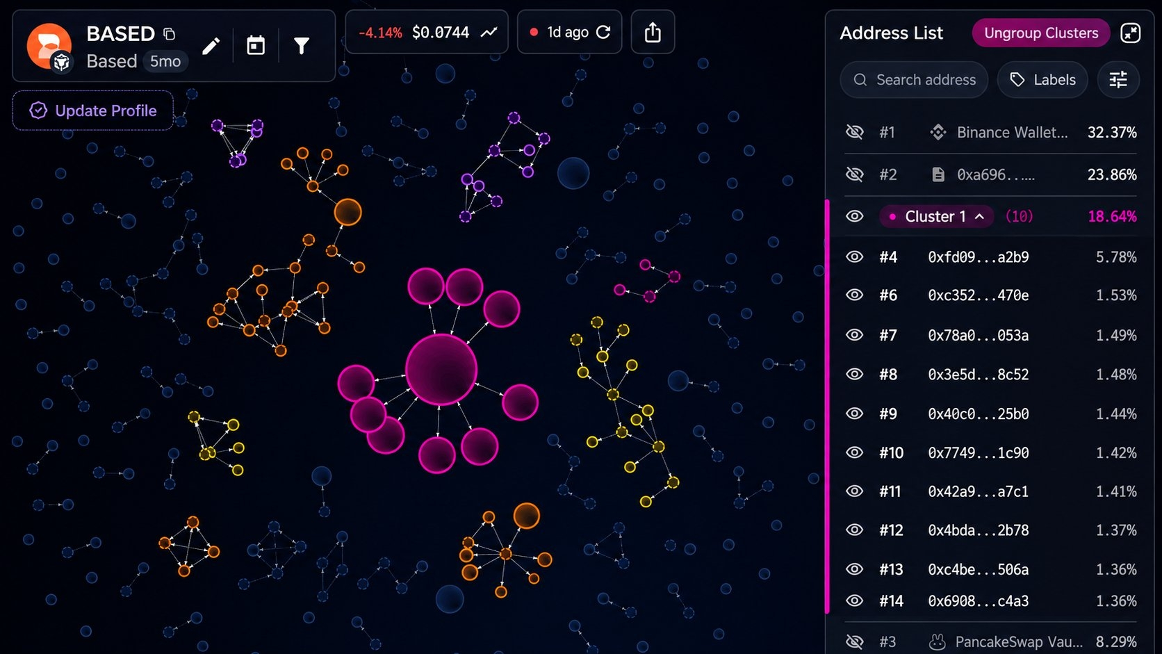
Task: Select address 0x42a9...a7c1 text
Action: pos(979,491)
